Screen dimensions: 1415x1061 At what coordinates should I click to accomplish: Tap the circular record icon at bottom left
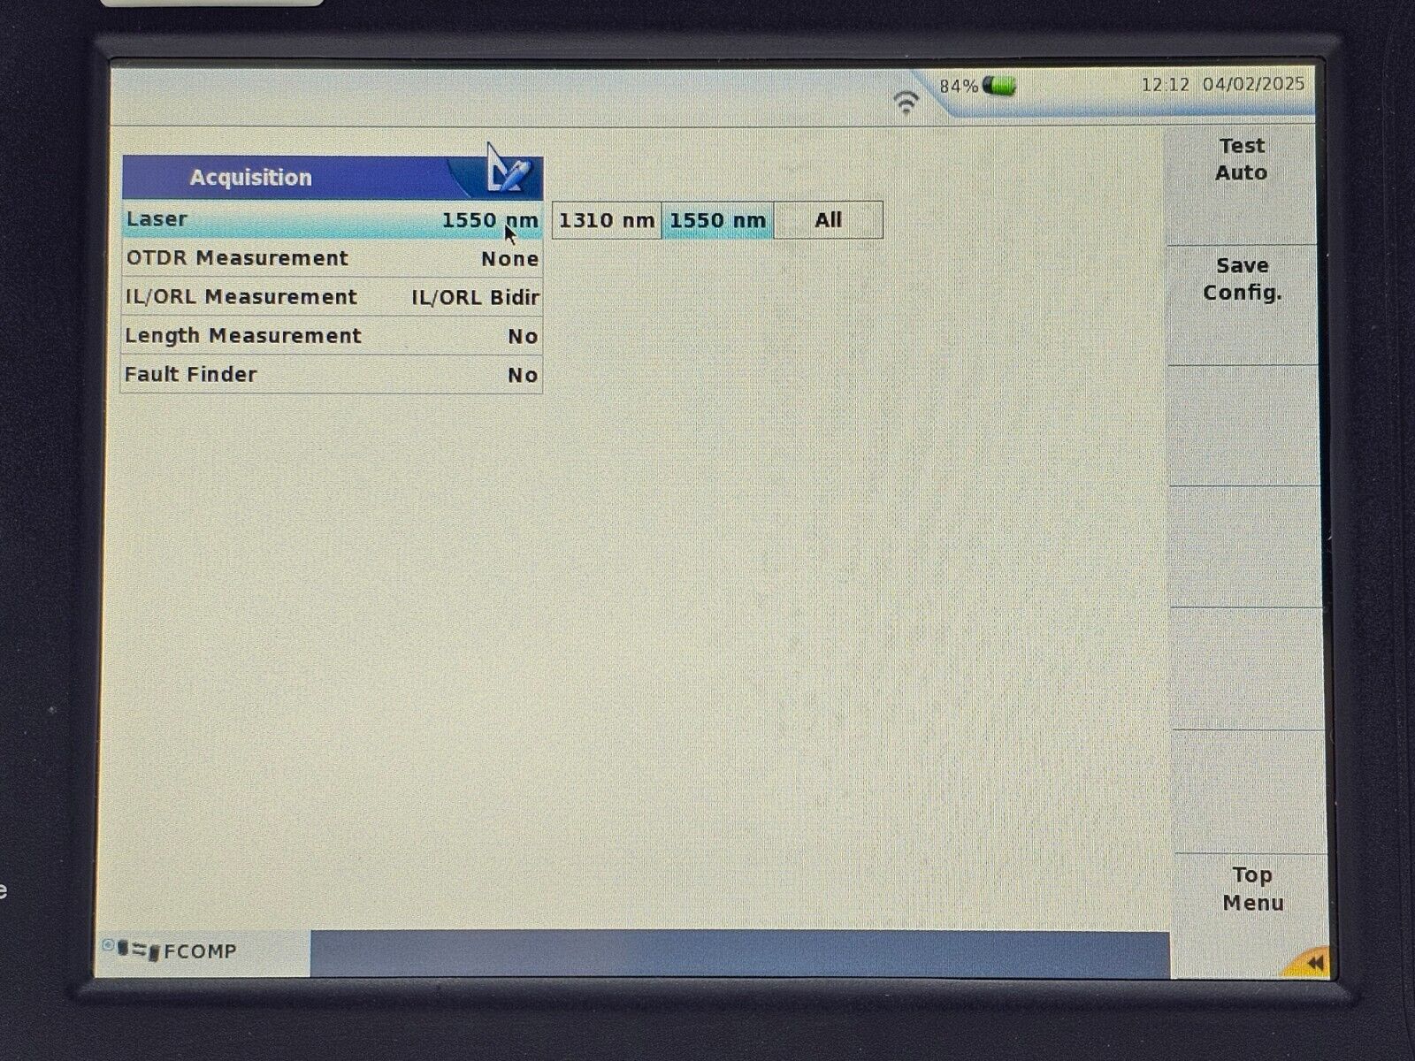coord(108,944)
